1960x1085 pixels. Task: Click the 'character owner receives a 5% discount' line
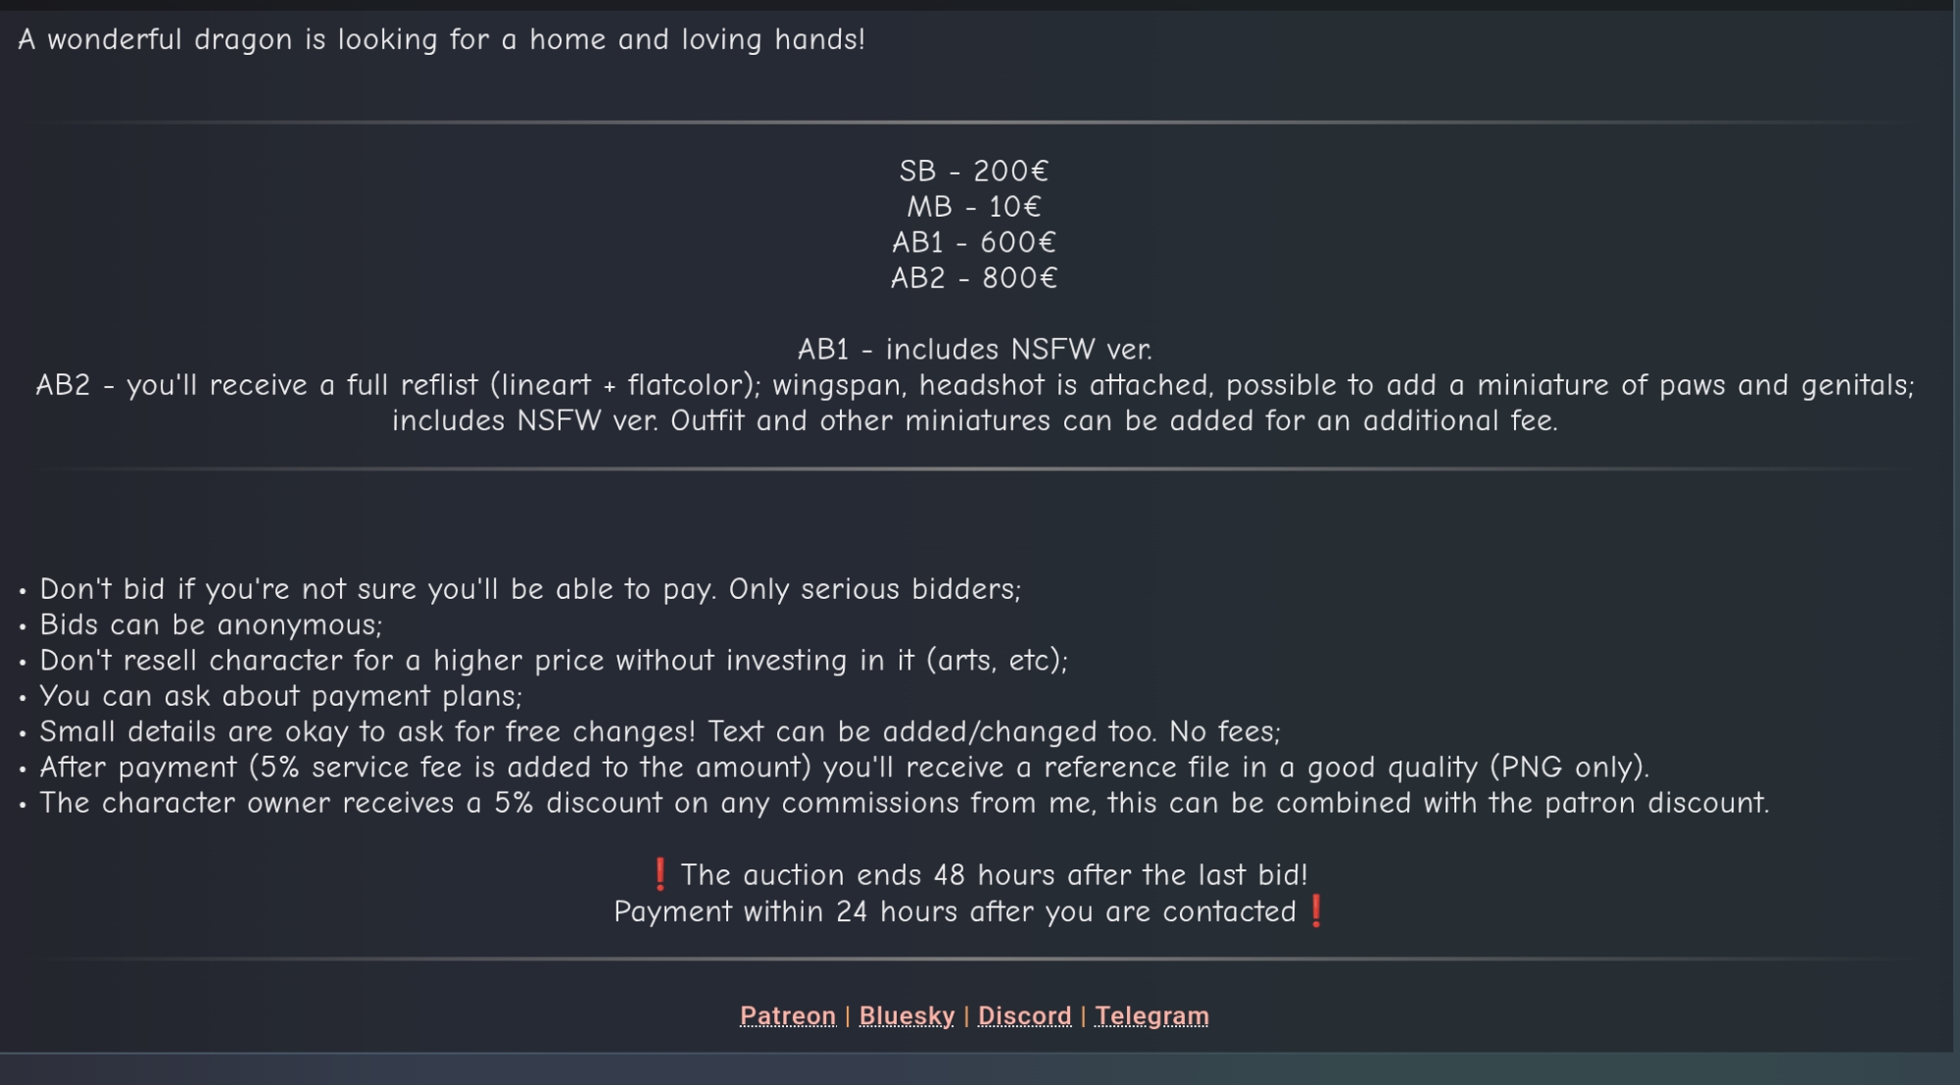(x=904, y=803)
